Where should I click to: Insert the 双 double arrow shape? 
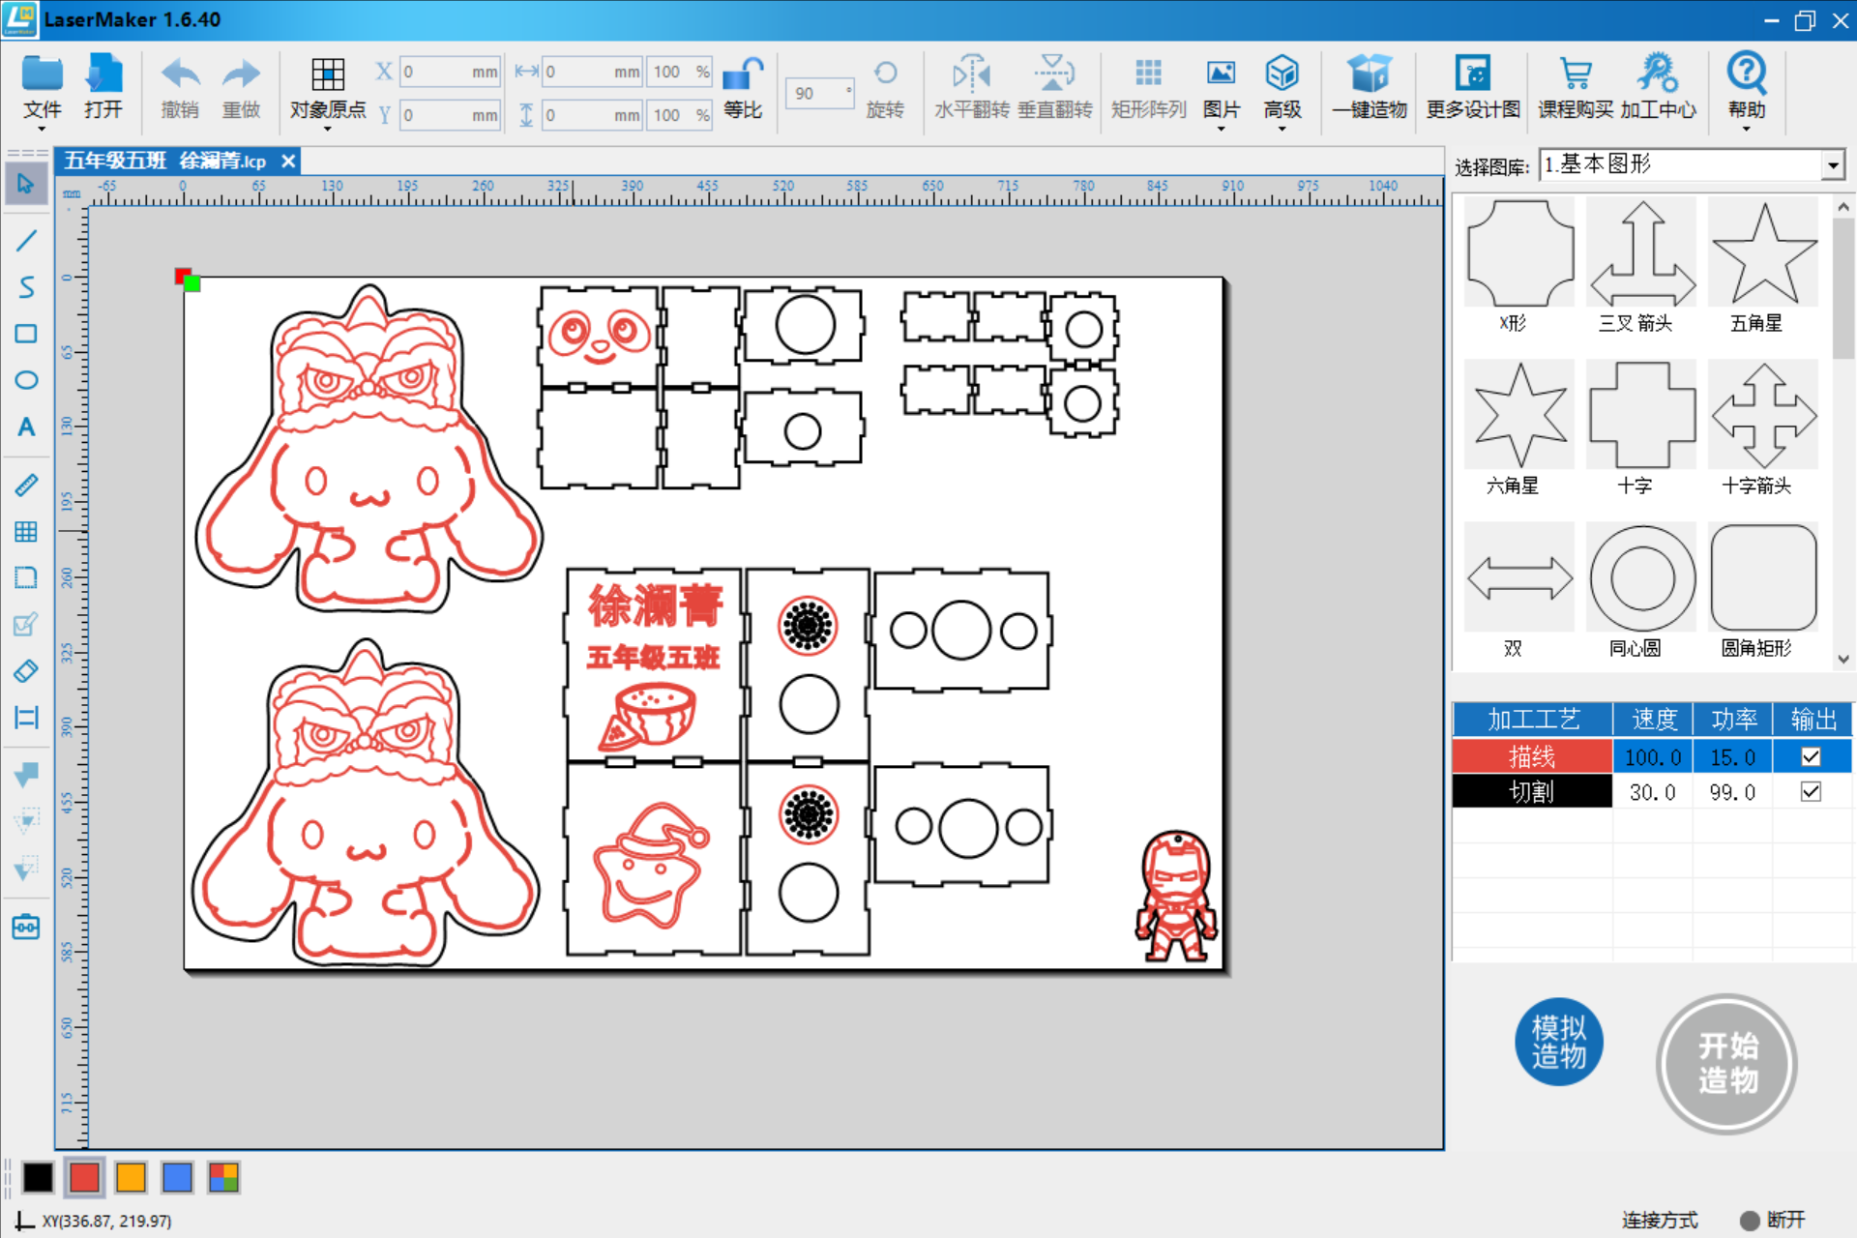(x=1519, y=578)
